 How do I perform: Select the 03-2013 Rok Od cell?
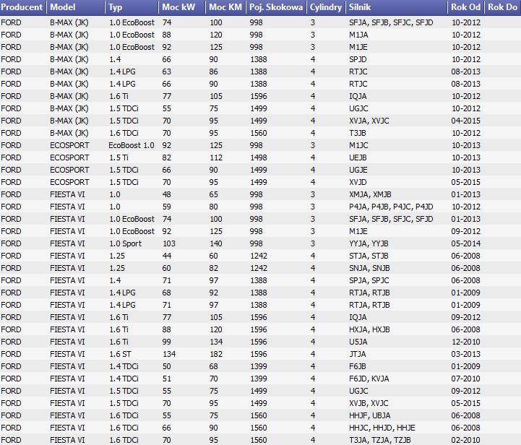click(x=465, y=355)
